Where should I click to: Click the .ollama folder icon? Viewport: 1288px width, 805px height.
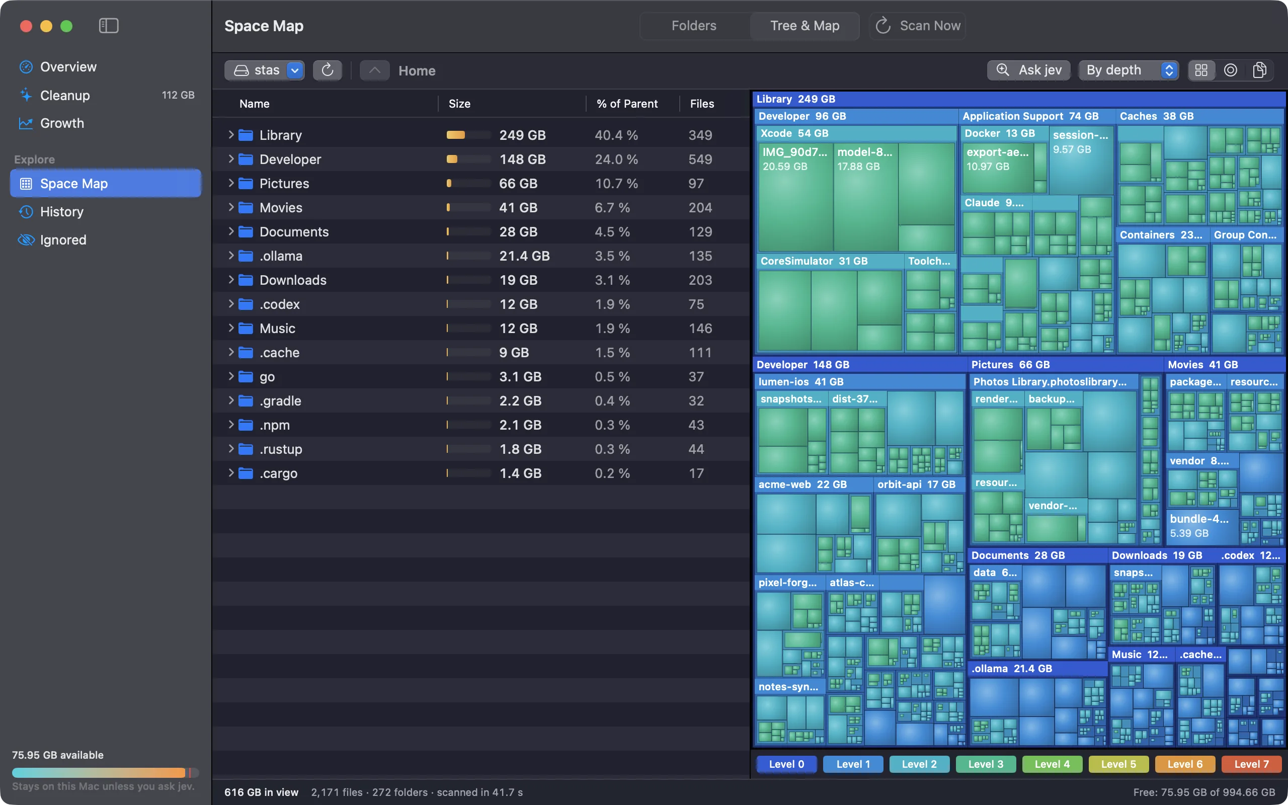coord(246,256)
